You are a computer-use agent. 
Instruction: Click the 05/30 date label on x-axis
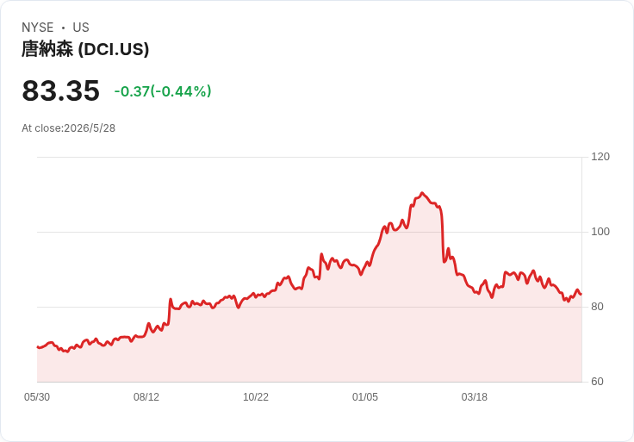pos(37,397)
